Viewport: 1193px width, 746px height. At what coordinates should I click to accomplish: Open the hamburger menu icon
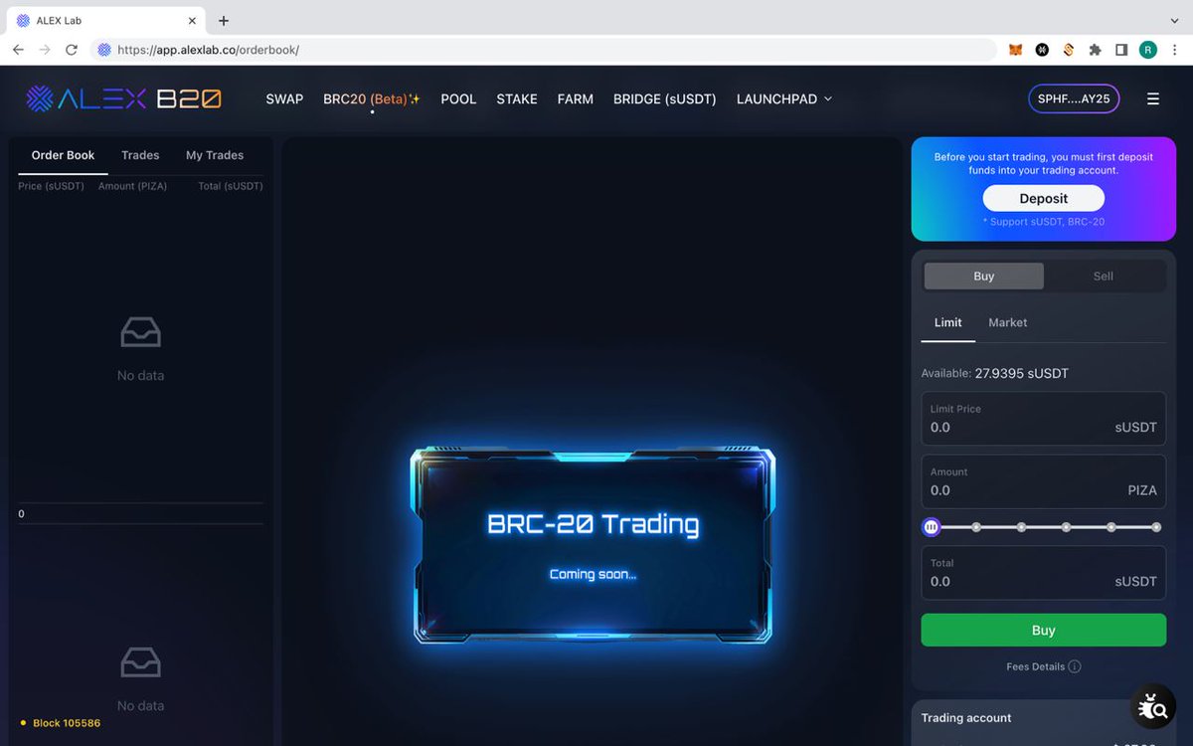[1153, 98]
